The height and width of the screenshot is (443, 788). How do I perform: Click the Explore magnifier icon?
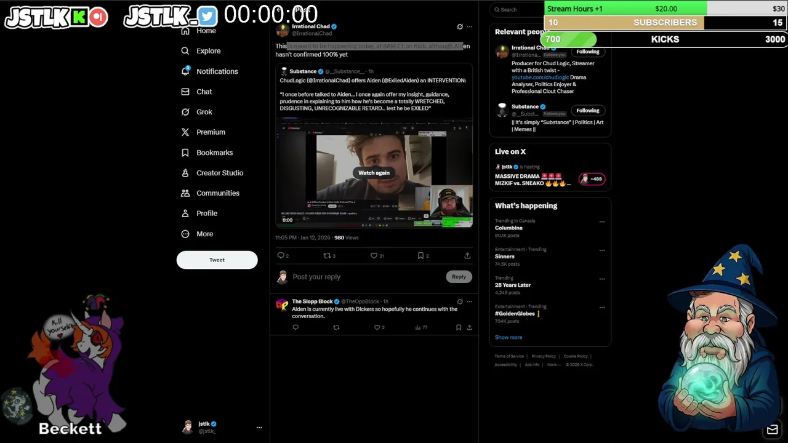[x=185, y=51]
